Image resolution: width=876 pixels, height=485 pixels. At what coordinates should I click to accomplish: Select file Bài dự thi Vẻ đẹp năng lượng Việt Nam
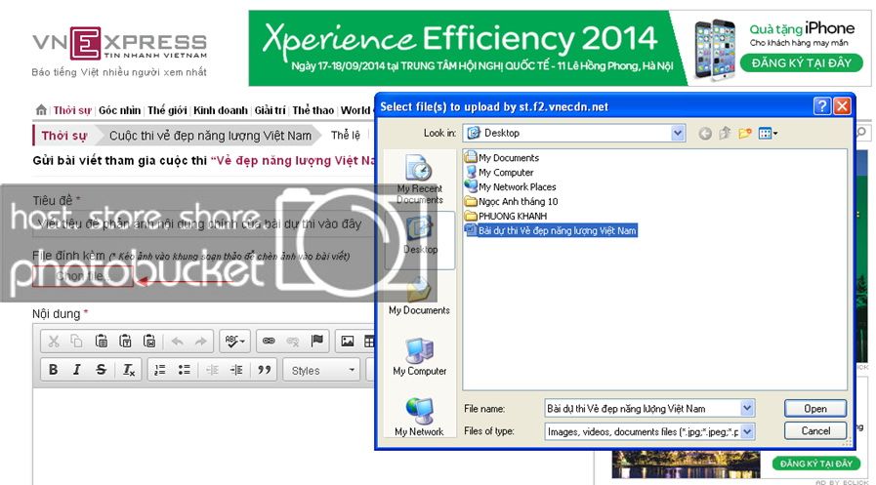pyautogui.click(x=550, y=230)
